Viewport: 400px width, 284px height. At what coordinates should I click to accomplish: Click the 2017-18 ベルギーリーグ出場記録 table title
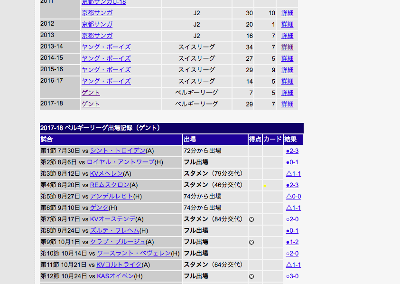pos(172,128)
